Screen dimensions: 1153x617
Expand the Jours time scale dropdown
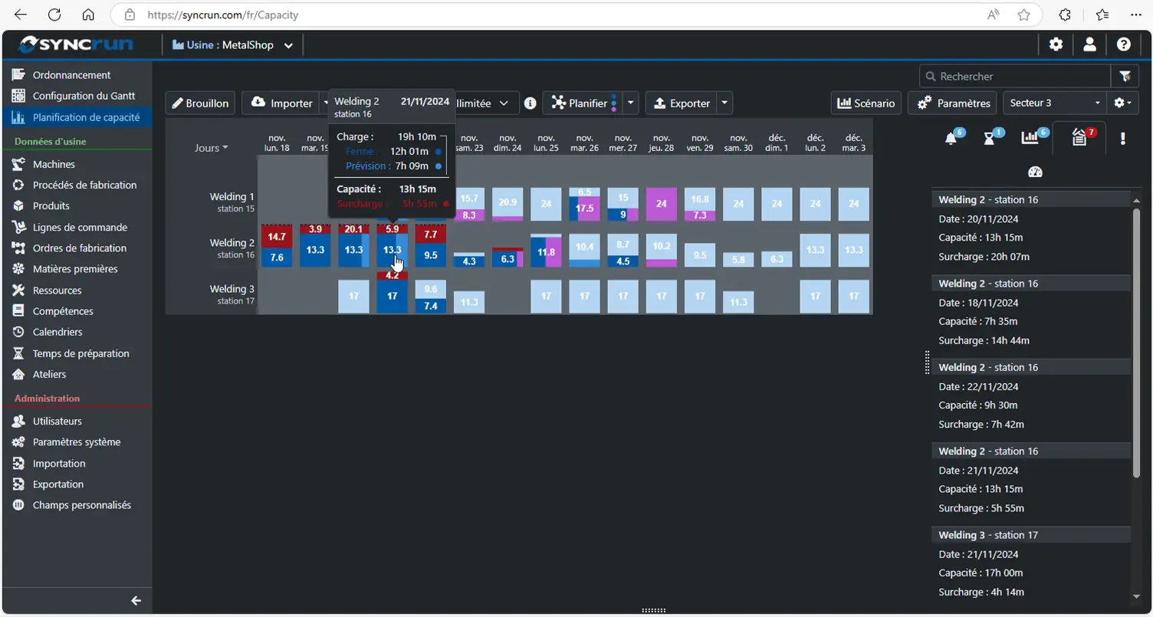pos(211,148)
